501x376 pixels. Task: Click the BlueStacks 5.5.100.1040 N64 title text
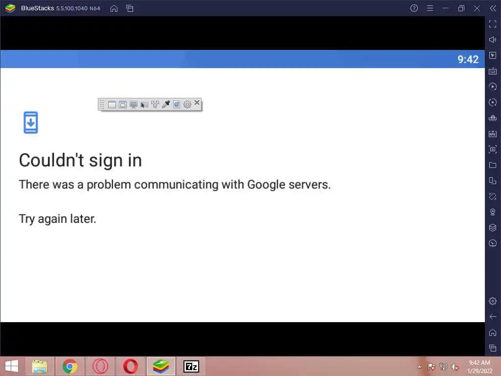click(61, 8)
